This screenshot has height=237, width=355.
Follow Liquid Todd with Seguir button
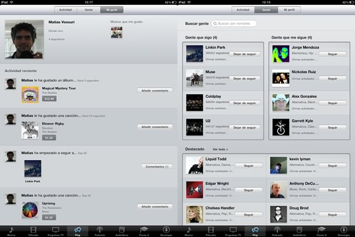[248, 165]
